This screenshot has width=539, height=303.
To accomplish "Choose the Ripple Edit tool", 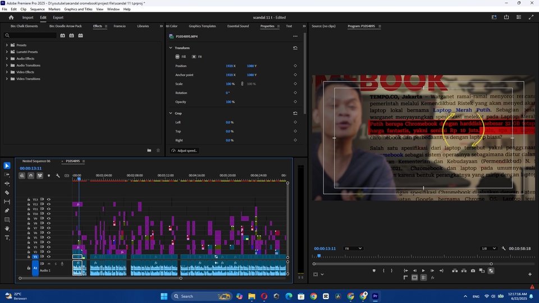I will click(7, 183).
